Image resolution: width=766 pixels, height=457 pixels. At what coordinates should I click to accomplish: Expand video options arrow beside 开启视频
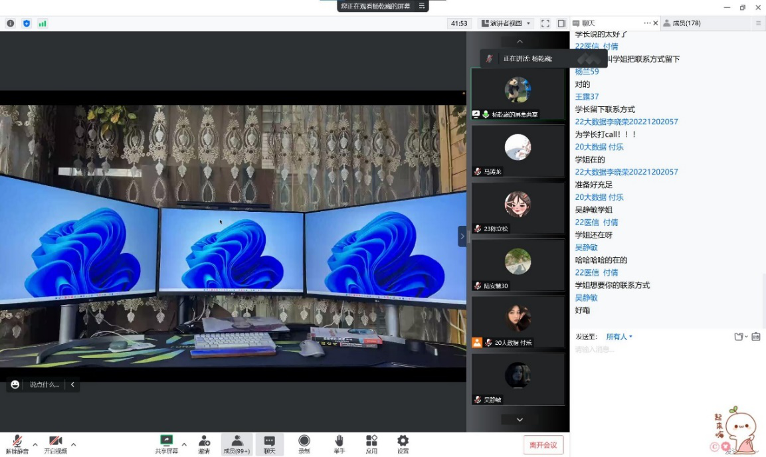tap(73, 444)
